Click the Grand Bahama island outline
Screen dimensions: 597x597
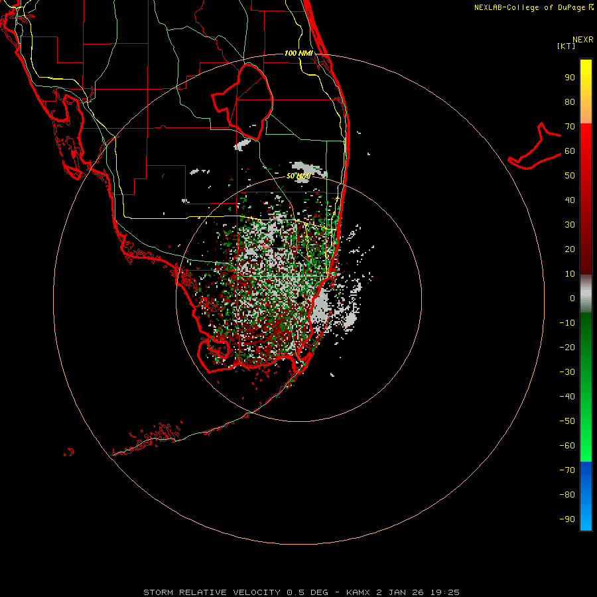535,146
